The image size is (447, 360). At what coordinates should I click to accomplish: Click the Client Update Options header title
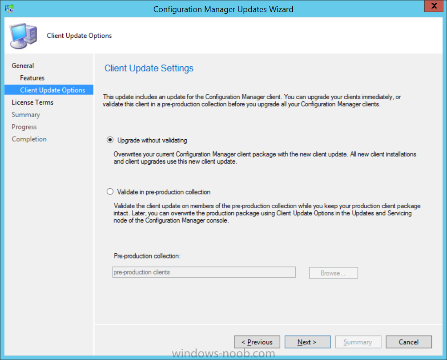pyautogui.click(x=79, y=36)
